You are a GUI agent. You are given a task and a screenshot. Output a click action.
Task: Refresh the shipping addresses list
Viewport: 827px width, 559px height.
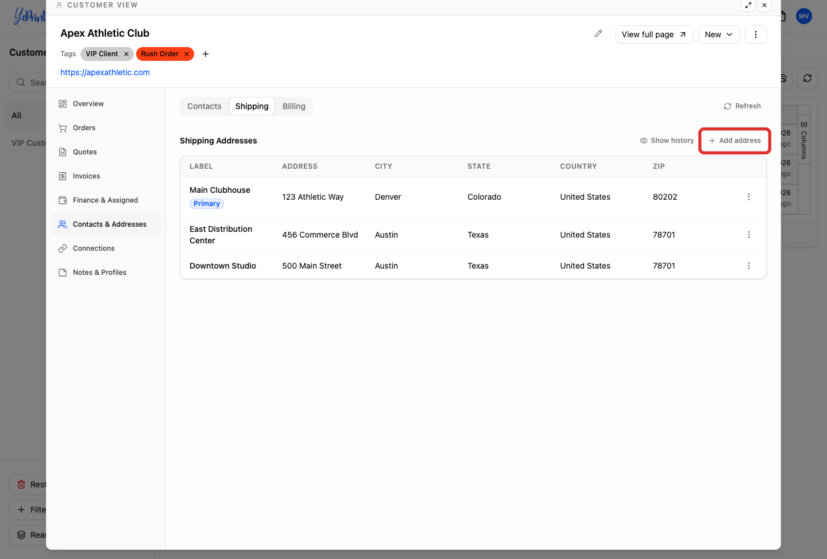coord(743,106)
